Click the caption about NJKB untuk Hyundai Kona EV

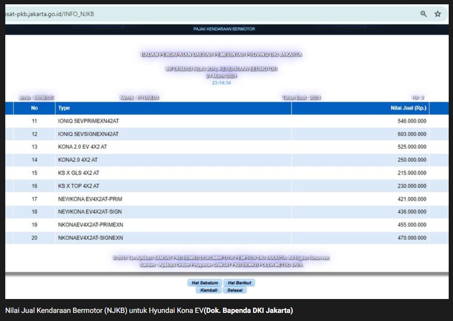pyautogui.click(x=149, y=310)
